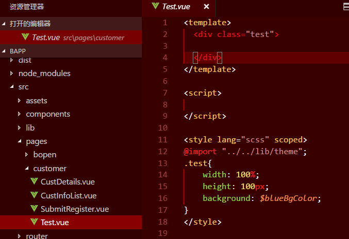The height and width of the screenshot is (239, 349).
Task: Place cursor on the opening <template> tag
Action: click(207, 23)
